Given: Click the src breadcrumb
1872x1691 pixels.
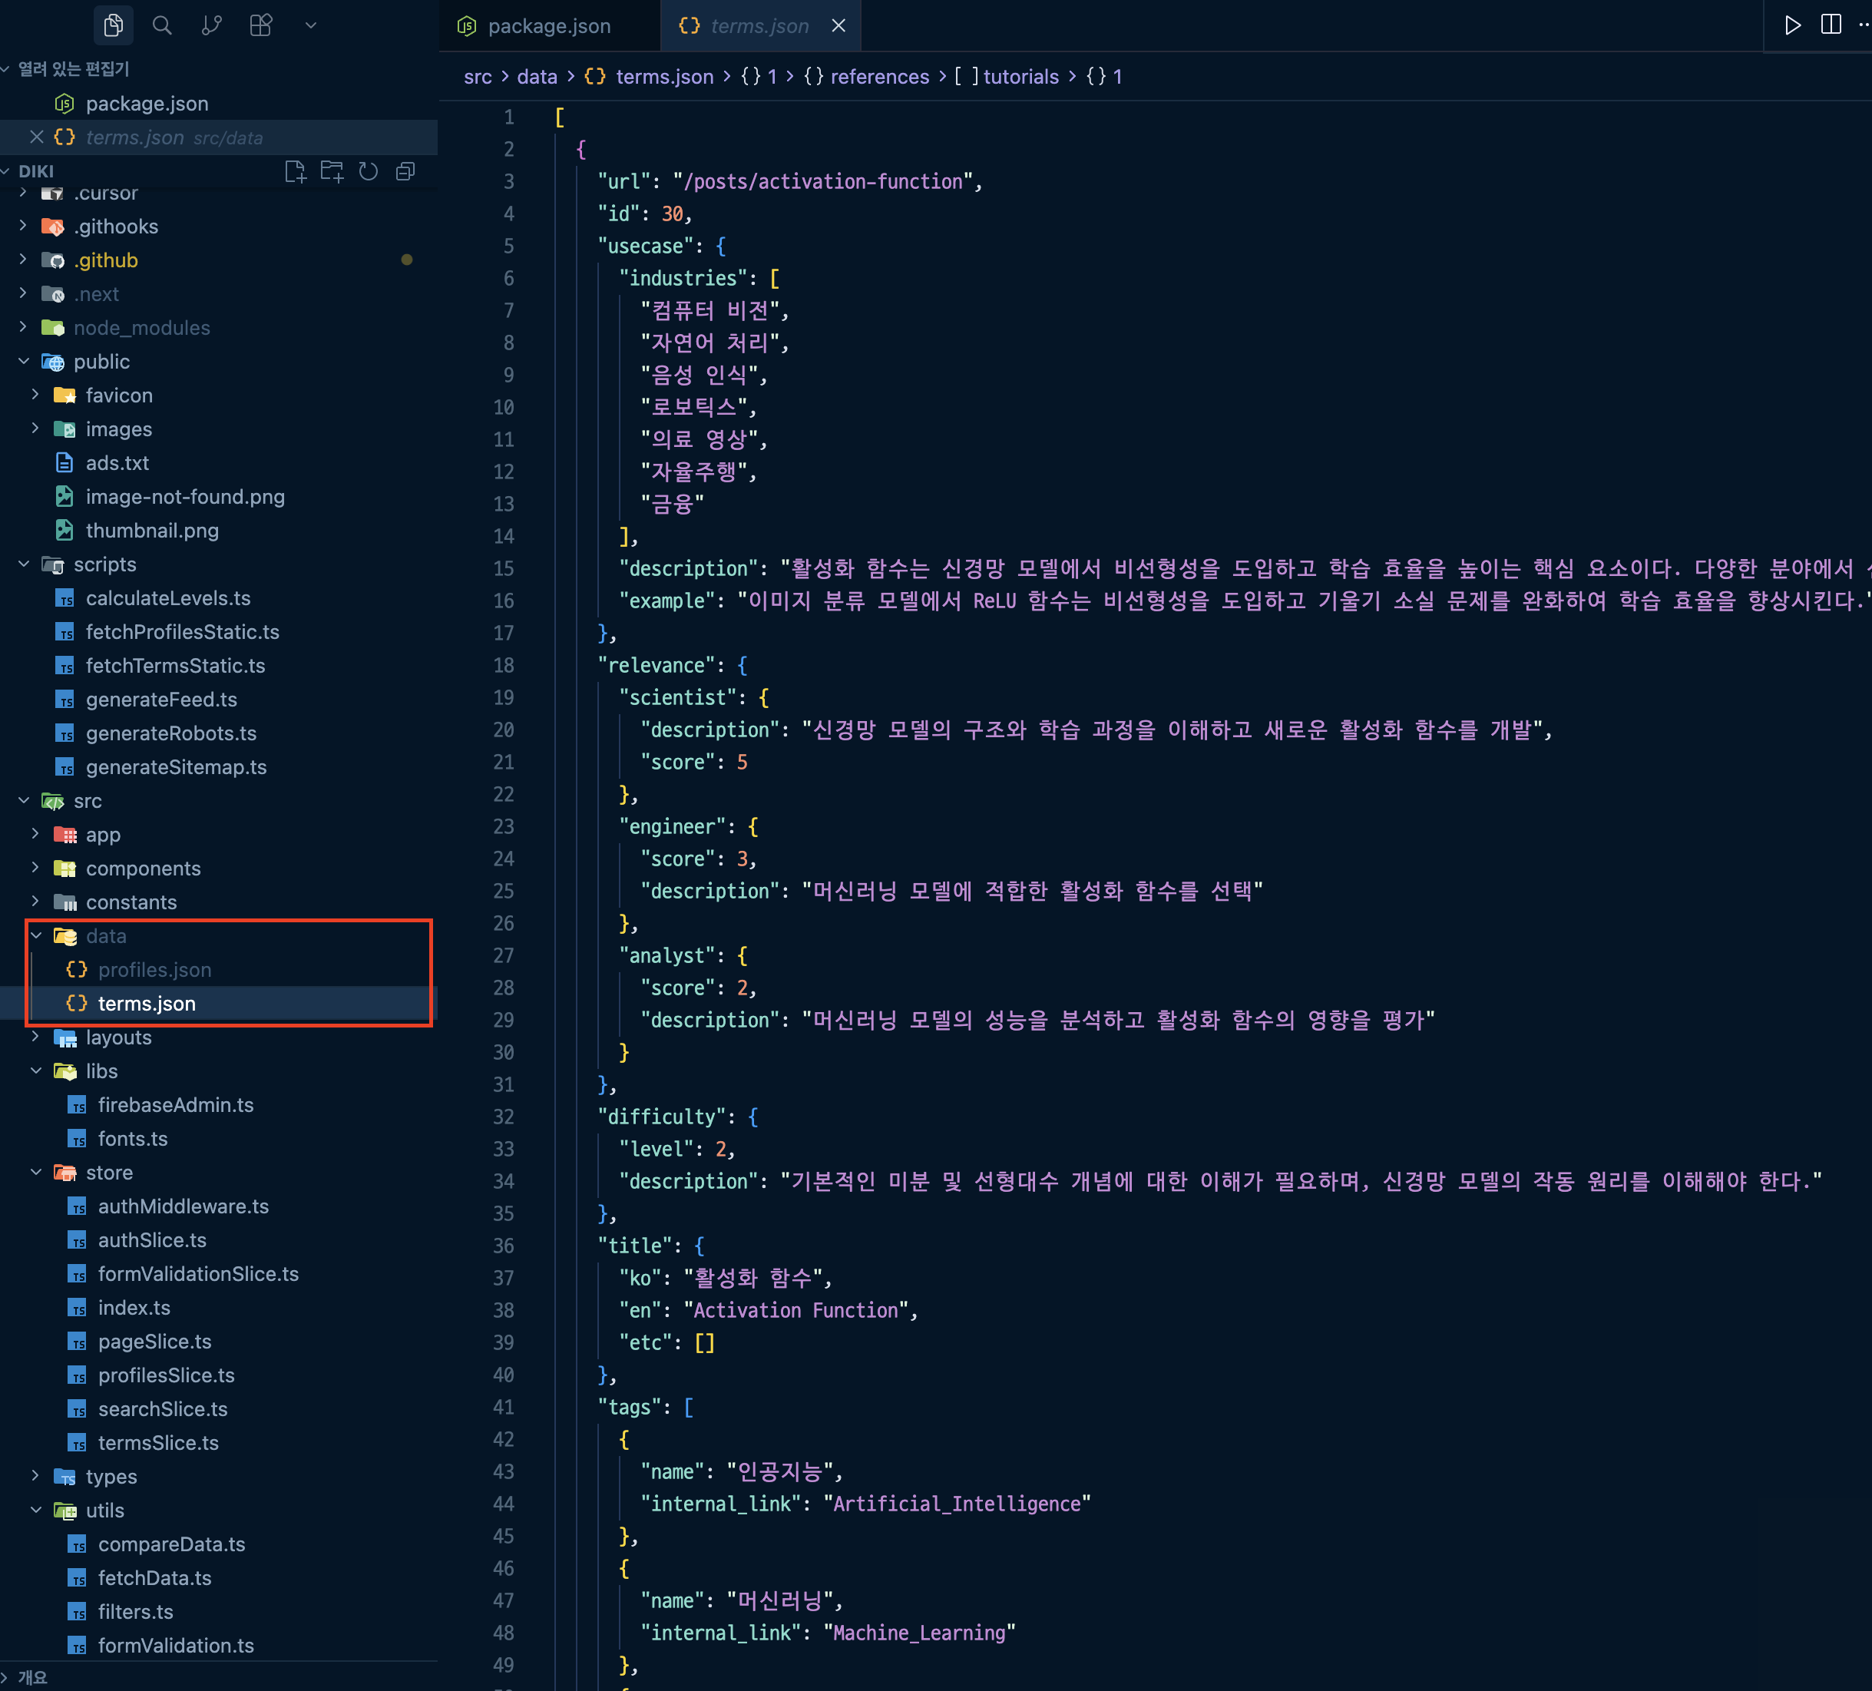Looking at the screenshot, I should pos(478,77).
